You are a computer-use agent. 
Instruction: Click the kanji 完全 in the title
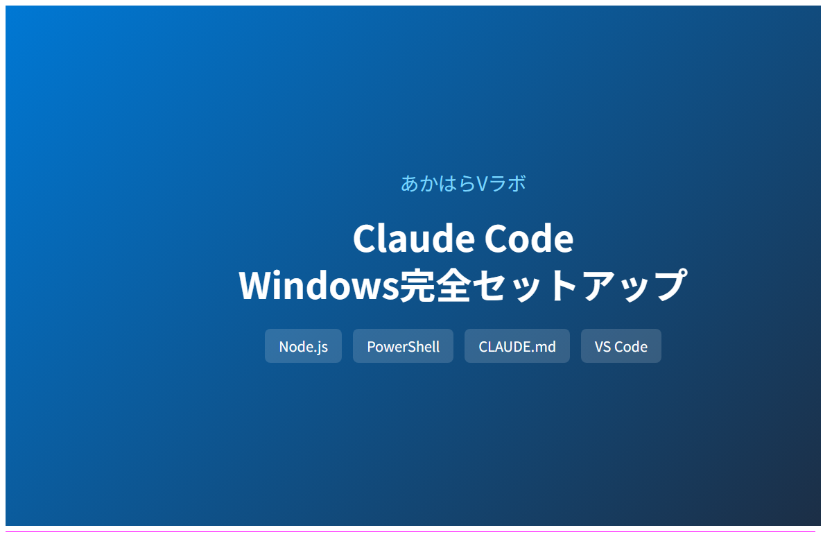428,285
